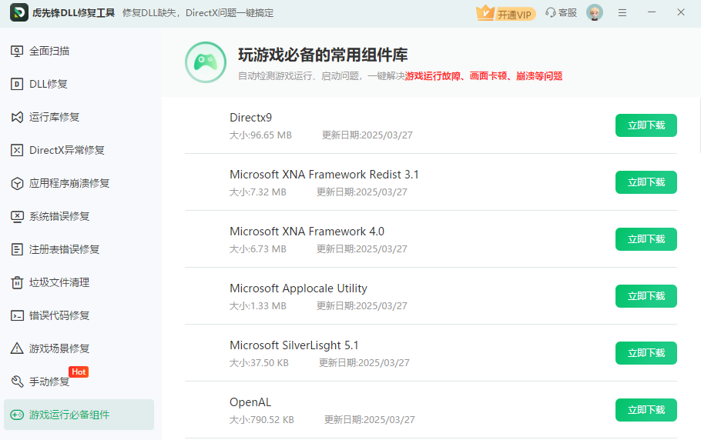This screenshot has height=440, width=701.
Task: Click the 全面扫描 sidebar icon
Action: [x=16, y=52]
